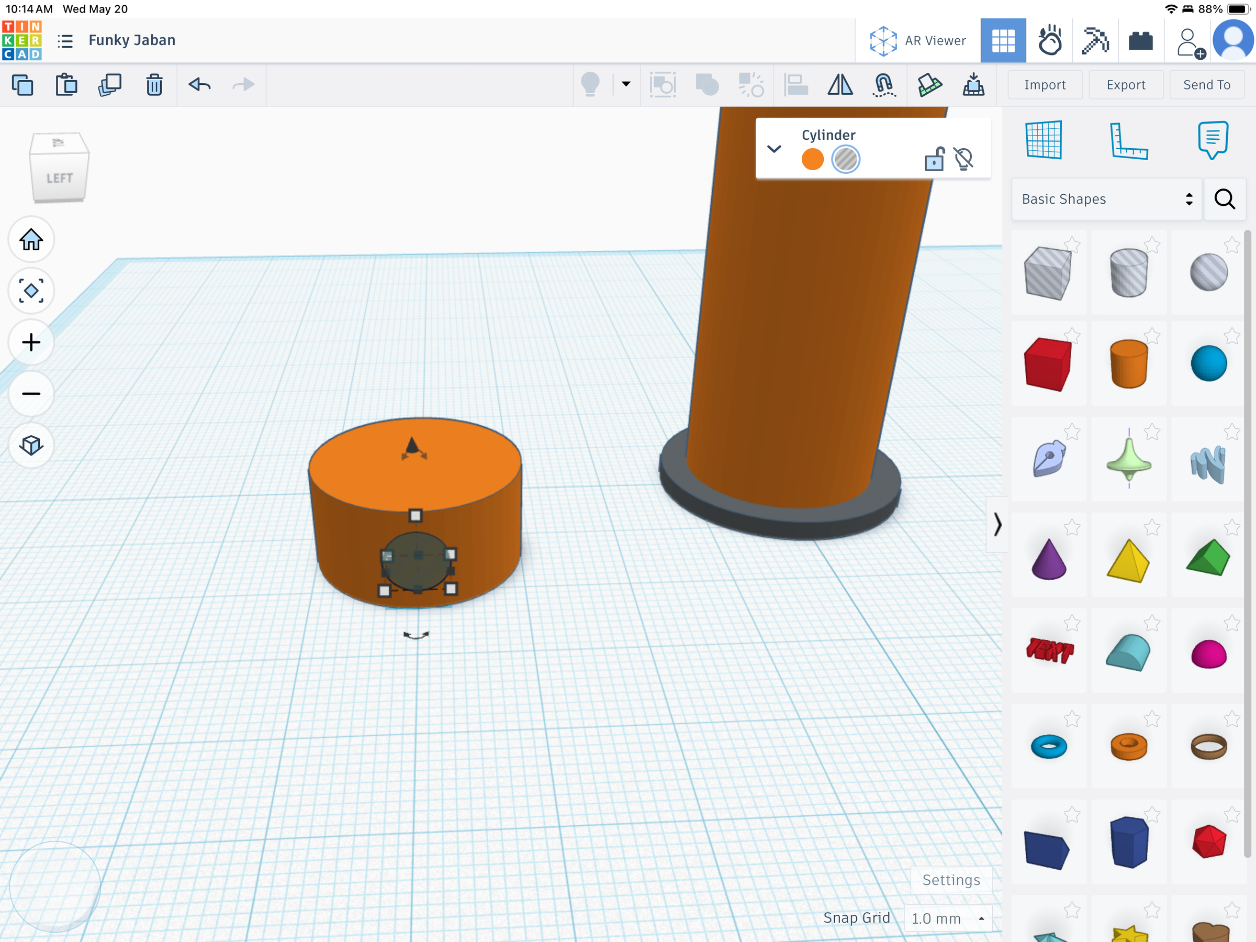Check the battery status indicator
Image resolution: width=1256 pixels, height=942 pixels.
(1238, 9)
